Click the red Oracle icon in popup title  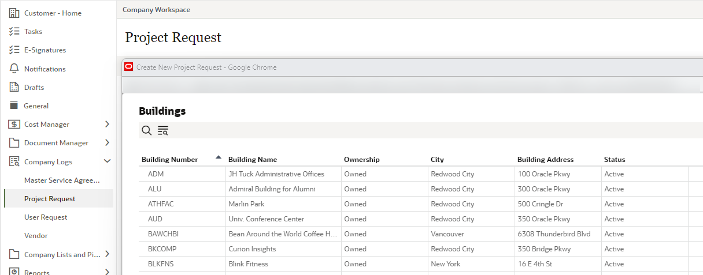[x=129, y=67]
